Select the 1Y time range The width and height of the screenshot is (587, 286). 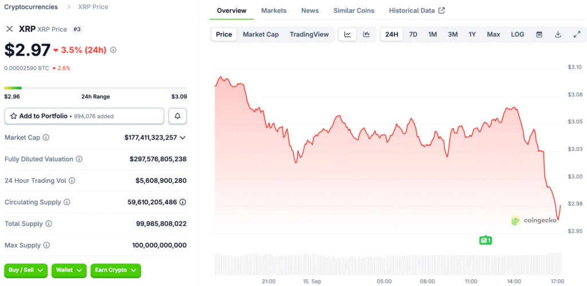click(x=472, y=34)
